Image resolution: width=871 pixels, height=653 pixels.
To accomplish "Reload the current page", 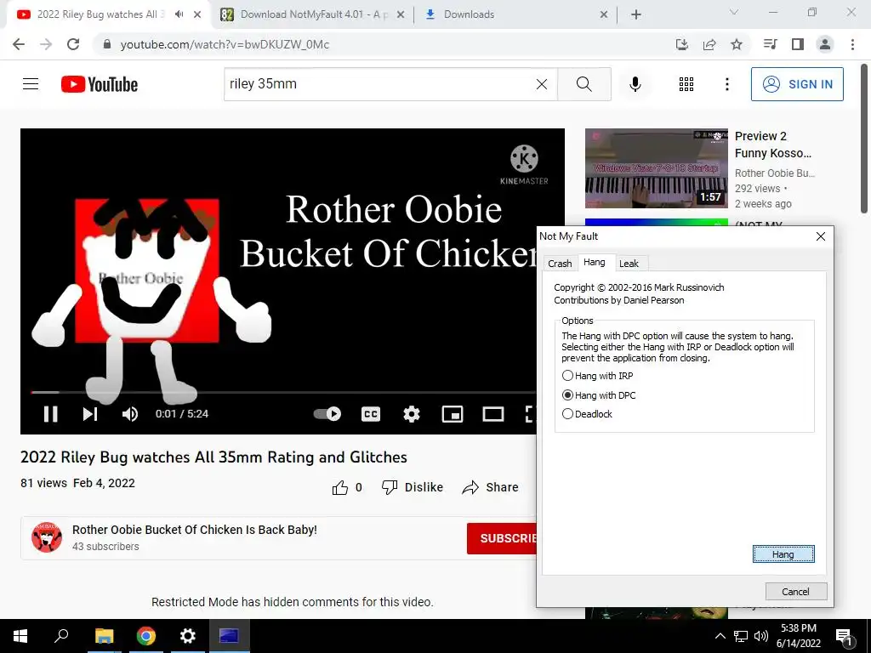I will pyautogui.click(x=73, y=44).
